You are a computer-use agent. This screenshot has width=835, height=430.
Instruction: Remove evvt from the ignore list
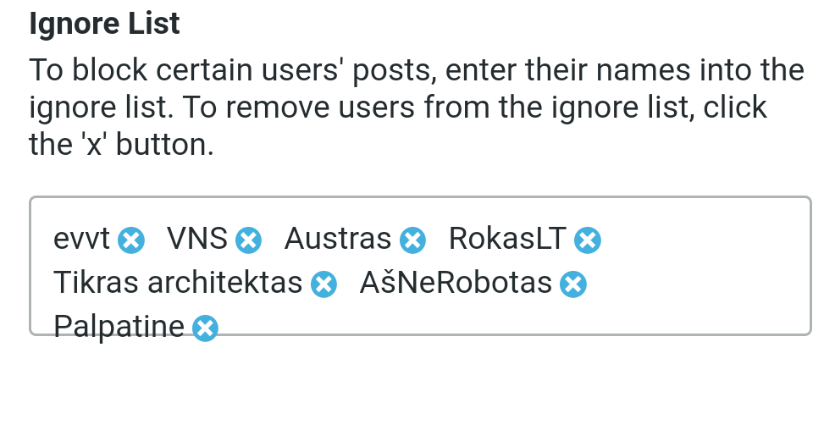pos(131,240)
